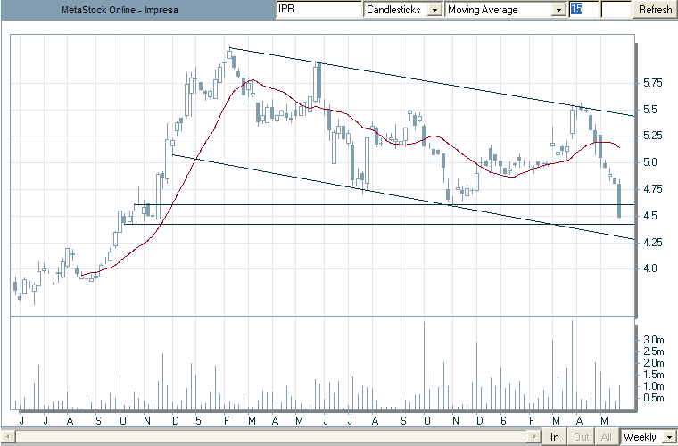Screen dimensions: 678x446
Task: Click the MetaStock Online - Impresa title
Action: (x=120, y=10)
